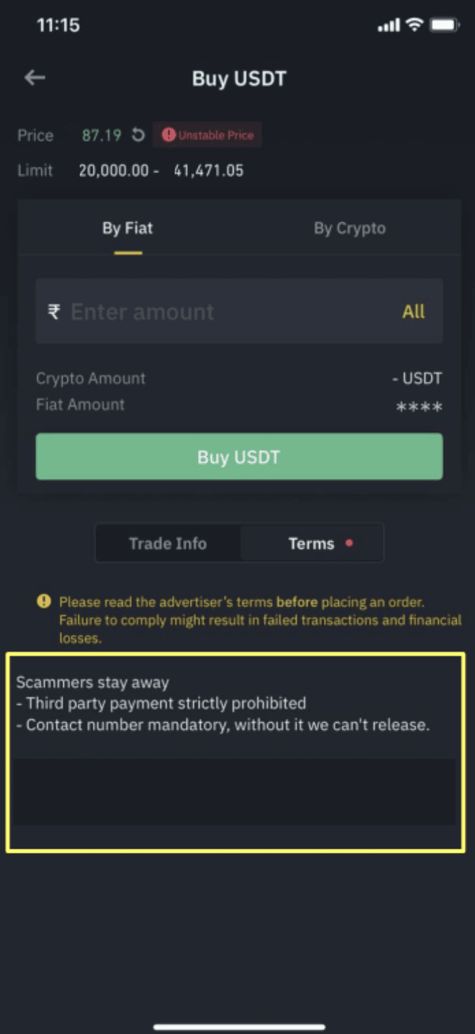Switch to the By Fiat tab

click(x=128, y=228)
